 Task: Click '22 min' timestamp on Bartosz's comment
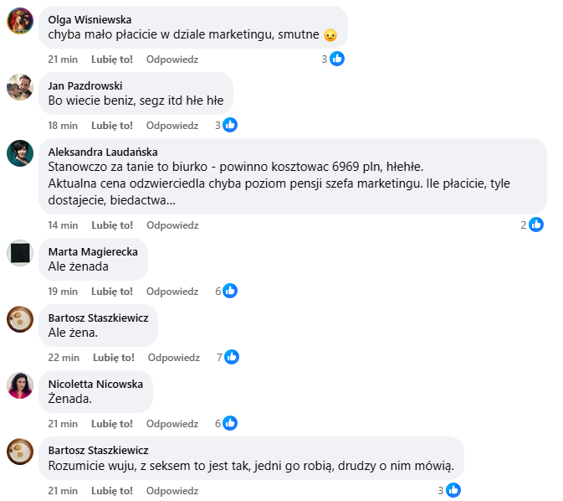click(x=64, y=357)
